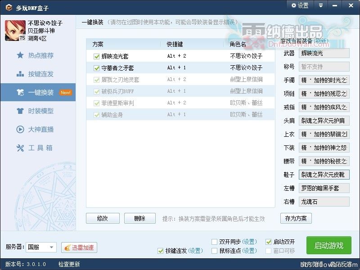360x270 pixels.
Task: Toggle the 辅助金身 checkbox
Action: click(96, 115)
